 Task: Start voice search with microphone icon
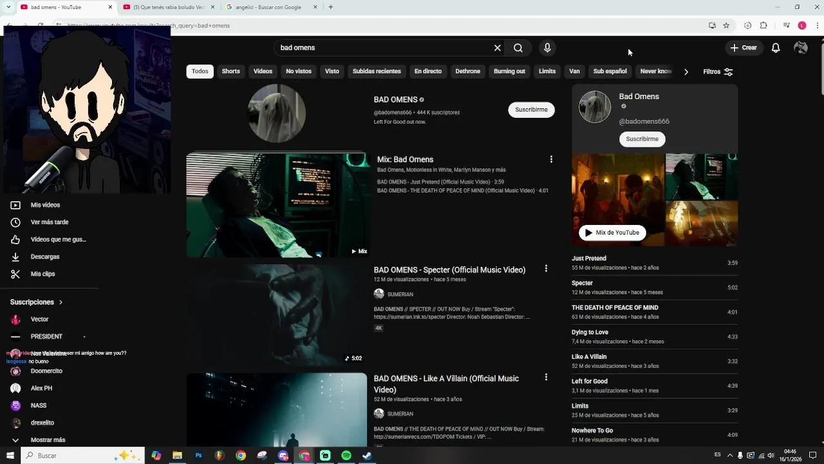pyautogui.click(x=547, y=48)
